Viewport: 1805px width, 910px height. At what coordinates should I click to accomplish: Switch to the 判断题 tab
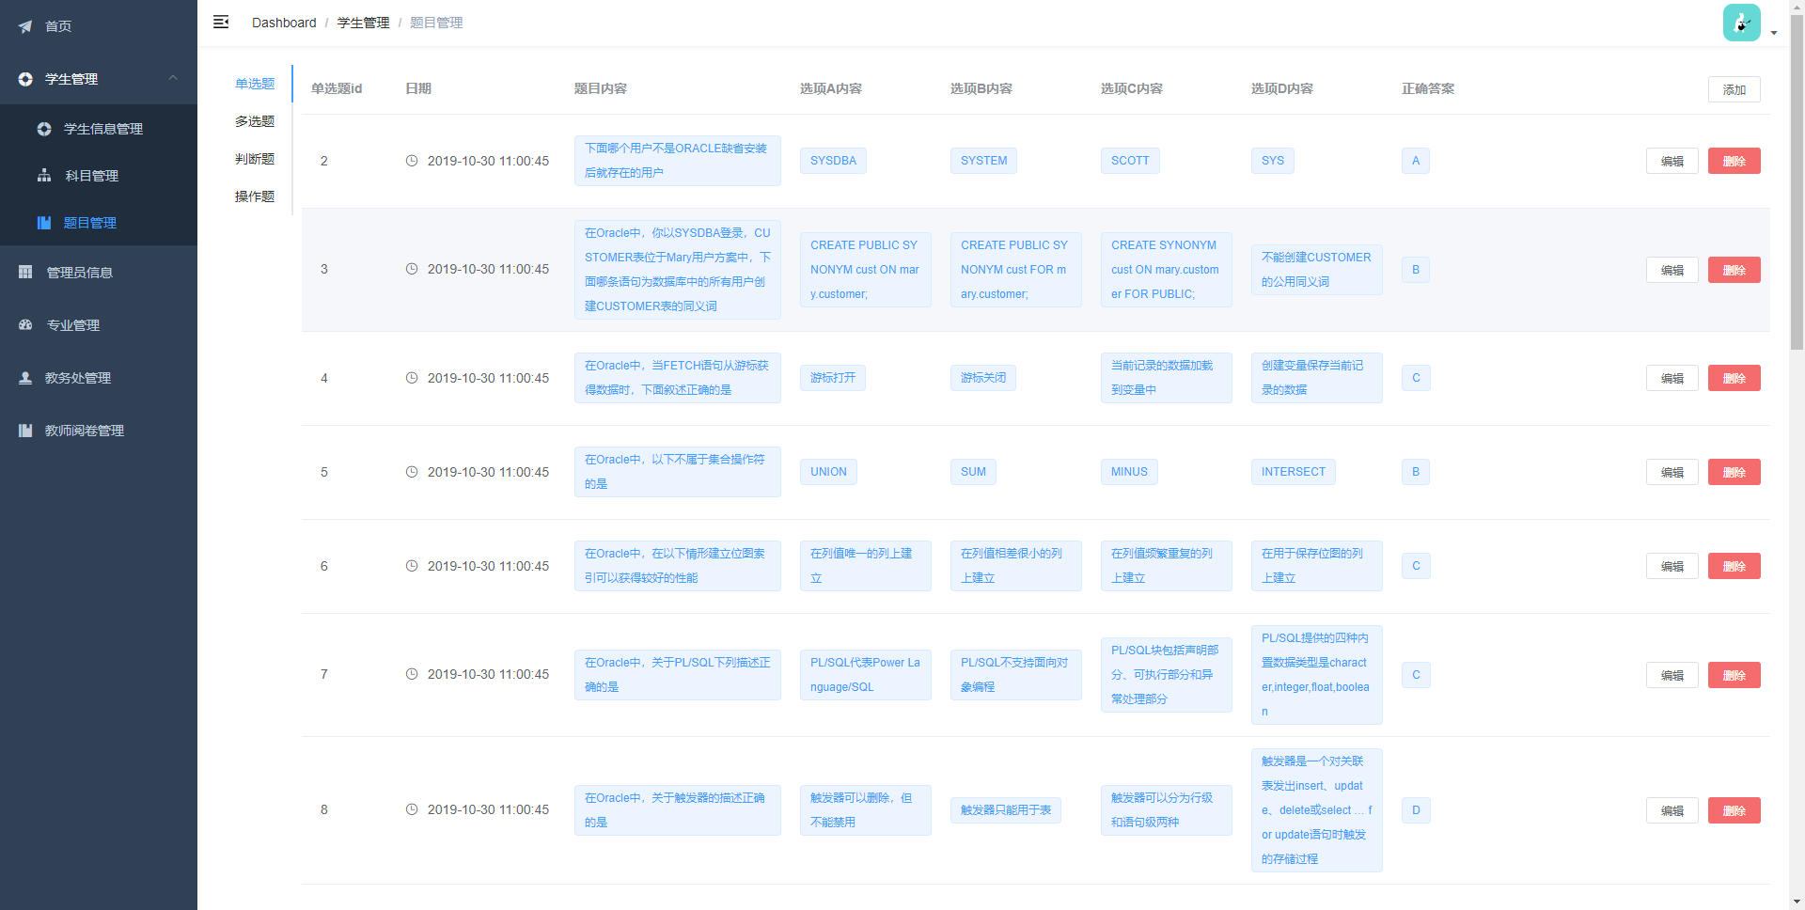pos(255,159)
